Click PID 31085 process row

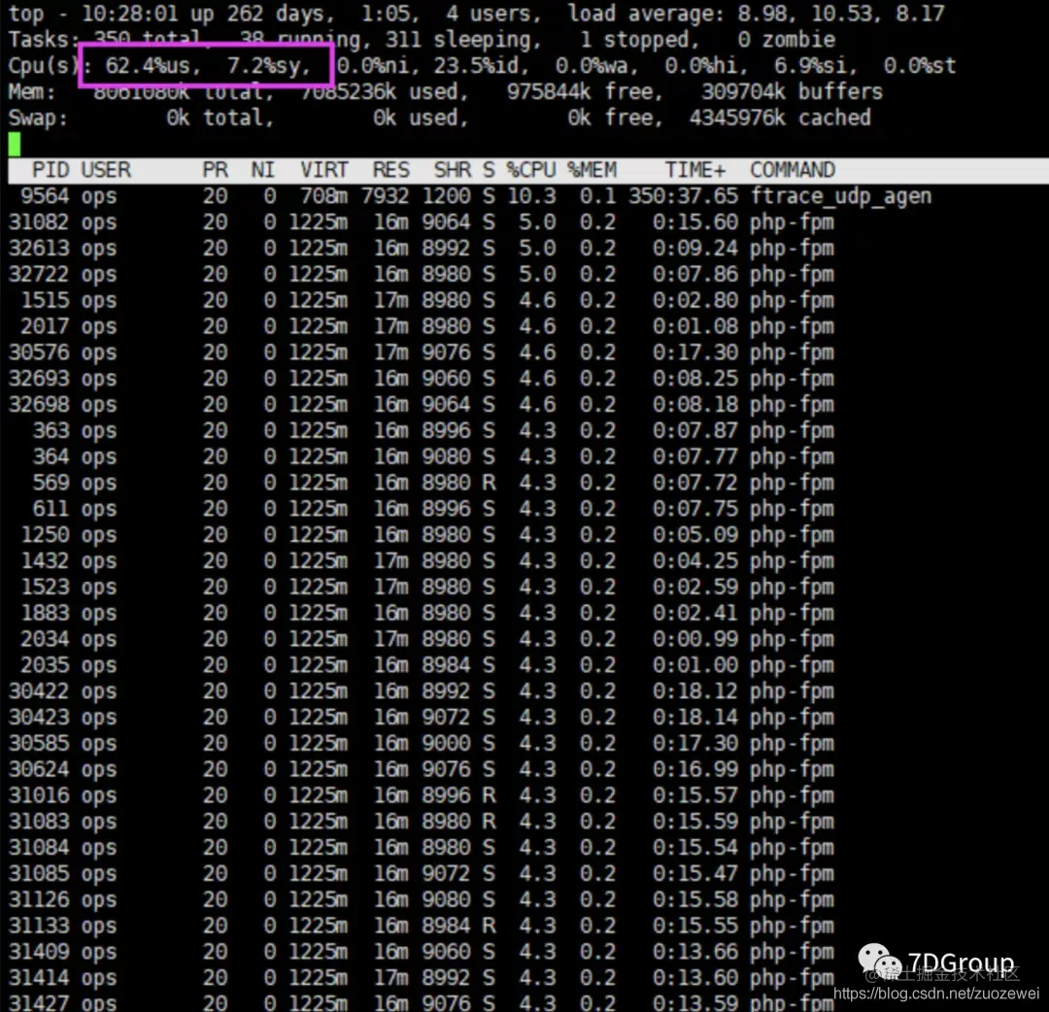point(422,874)
